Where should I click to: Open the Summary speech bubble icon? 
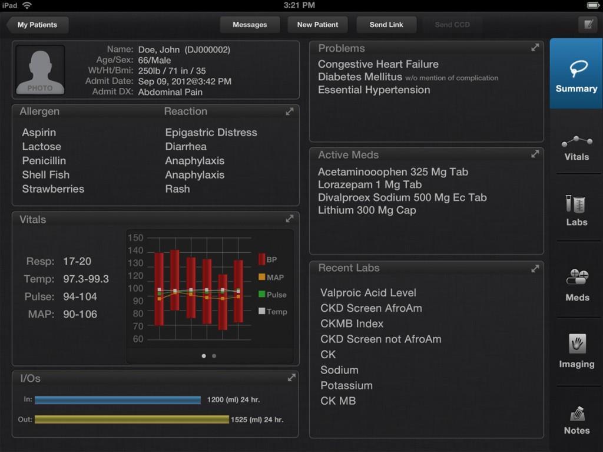[578, 69]
